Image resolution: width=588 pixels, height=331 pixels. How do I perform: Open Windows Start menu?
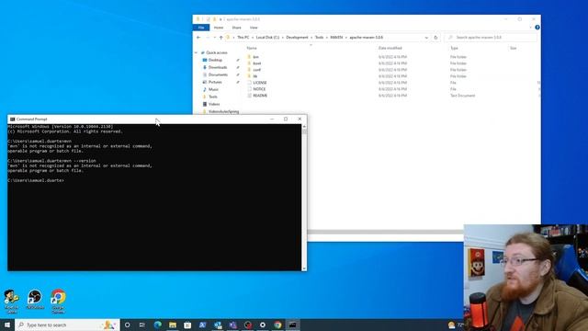pyautogui.click(x=7, y=325)
